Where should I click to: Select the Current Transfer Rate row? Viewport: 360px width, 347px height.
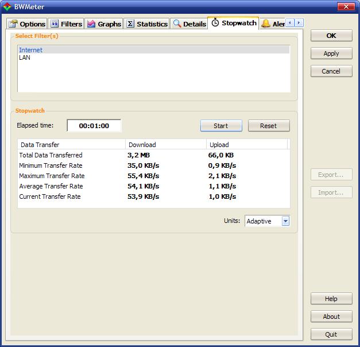(154, 196)
